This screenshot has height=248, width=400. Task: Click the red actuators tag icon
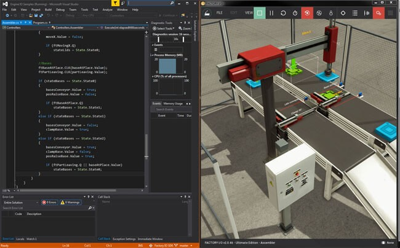point(379,12)
